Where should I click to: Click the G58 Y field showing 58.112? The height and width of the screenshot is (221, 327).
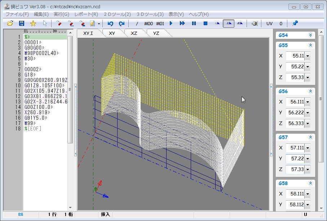pyautogui.click(x=295, y=204)
